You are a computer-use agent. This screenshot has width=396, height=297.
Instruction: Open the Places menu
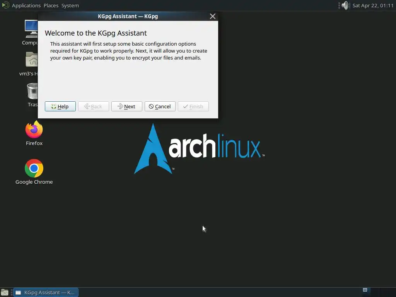(51, 5)
